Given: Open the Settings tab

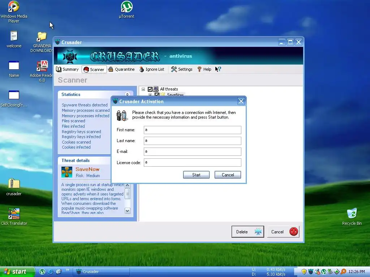Looking at the screenshot, I should (x=182, y=69).
